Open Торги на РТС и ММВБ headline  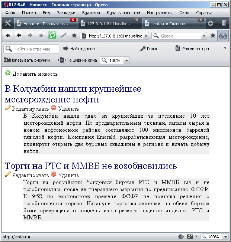point(91,166)
